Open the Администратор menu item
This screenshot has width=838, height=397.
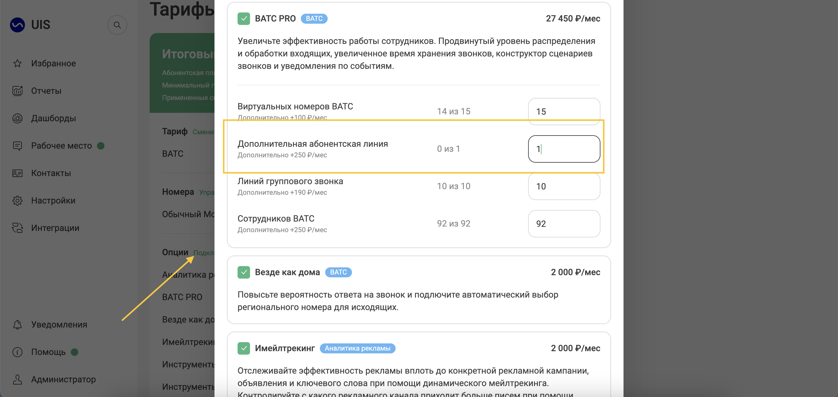point(63,380)
